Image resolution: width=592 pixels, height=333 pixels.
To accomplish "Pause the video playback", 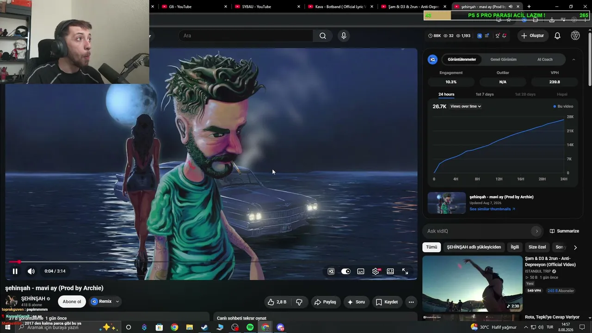I will 15,271.
